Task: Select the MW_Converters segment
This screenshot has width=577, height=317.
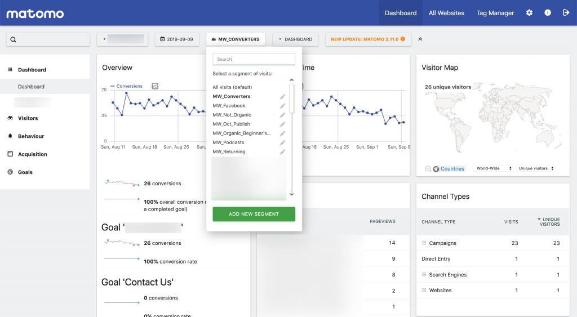Action: [232, 96]
